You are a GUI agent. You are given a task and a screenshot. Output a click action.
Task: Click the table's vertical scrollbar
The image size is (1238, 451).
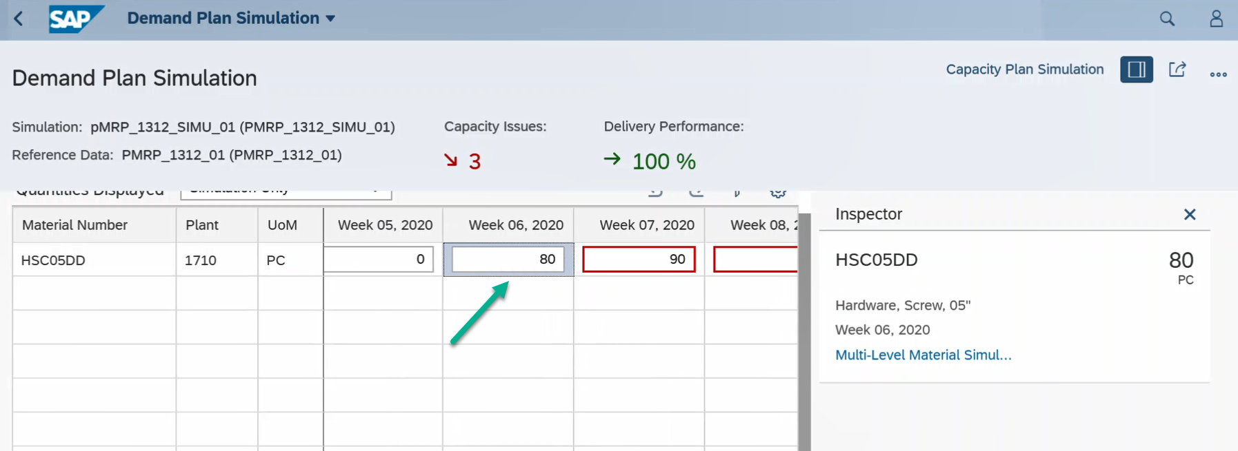coord(804,331)
